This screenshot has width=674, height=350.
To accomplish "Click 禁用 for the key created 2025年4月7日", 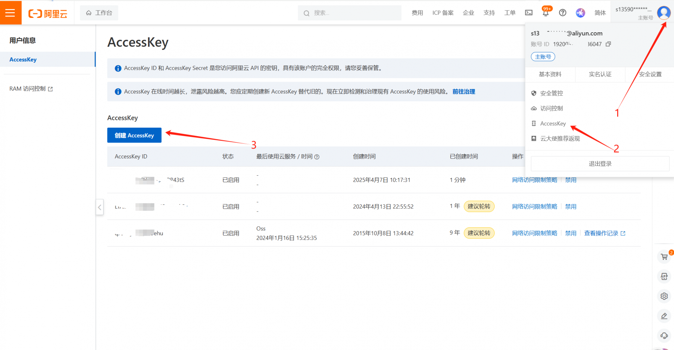I will coord(571,180).
